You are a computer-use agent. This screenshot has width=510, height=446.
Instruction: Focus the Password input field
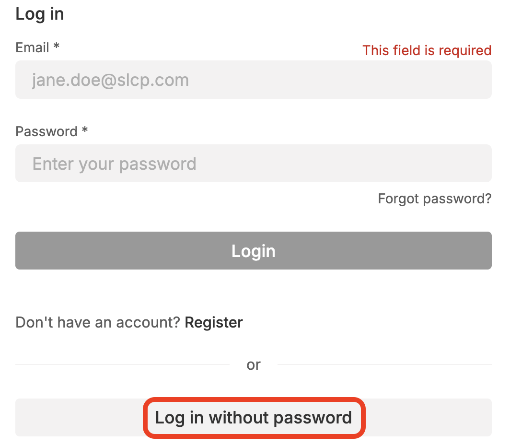[253, 164]
